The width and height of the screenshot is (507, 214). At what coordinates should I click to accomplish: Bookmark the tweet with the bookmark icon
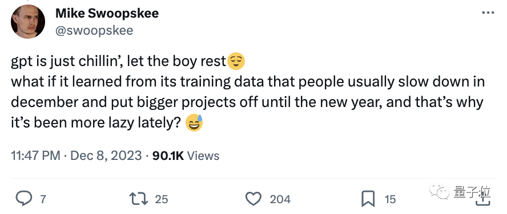(368, 199)
